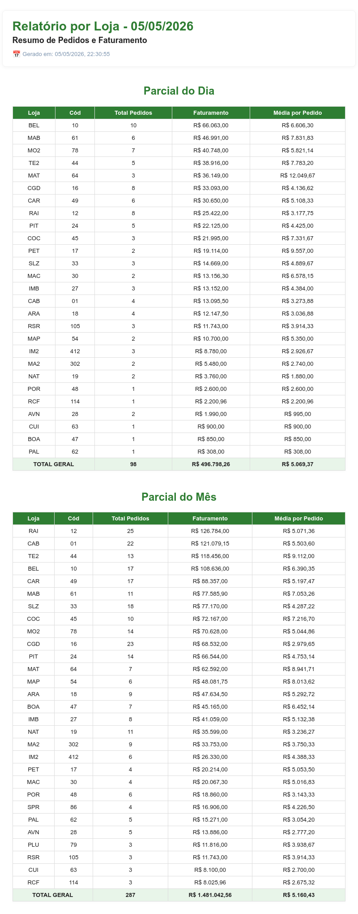Click the PAL row revenue R$ 308,00

click(x=211, y=452)
